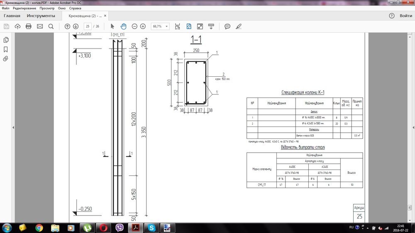Click the email envelope icon

point(40,26)
